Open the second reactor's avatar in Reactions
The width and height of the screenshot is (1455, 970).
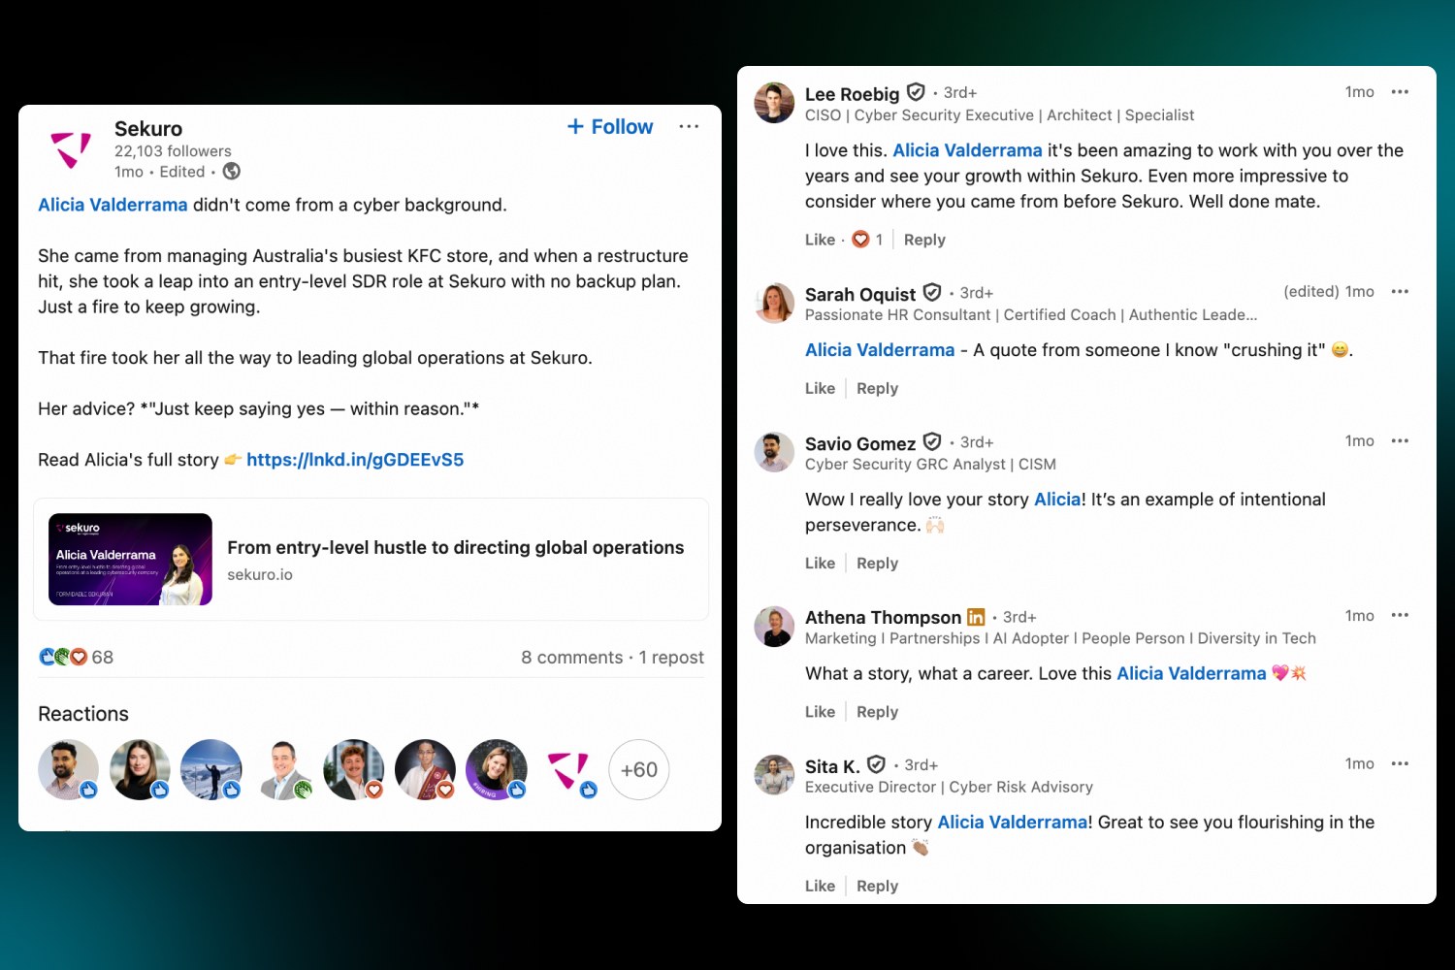coord(141,770)
